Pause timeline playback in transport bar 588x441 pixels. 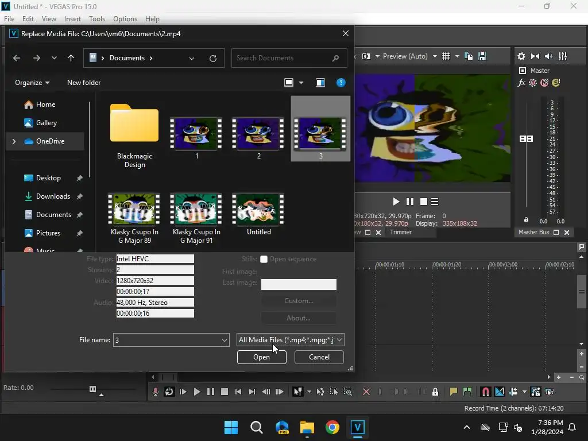click(211, 392)
